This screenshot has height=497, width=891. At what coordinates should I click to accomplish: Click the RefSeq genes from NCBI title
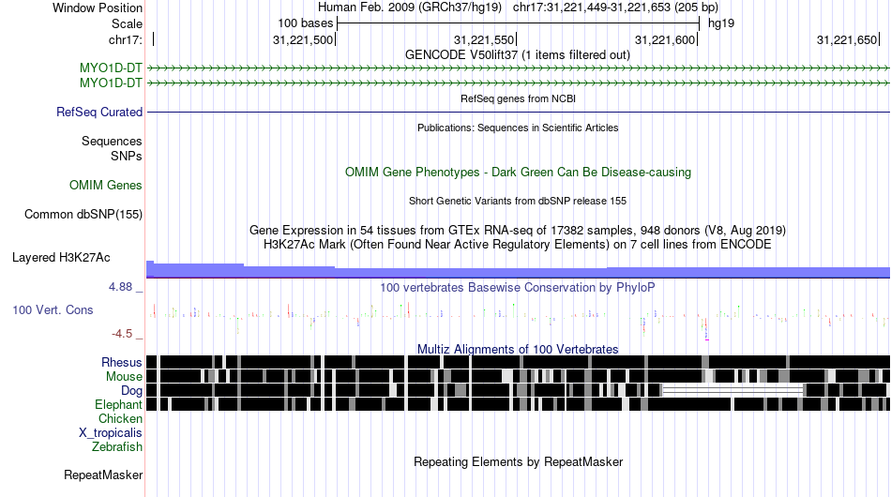[518, 98]
